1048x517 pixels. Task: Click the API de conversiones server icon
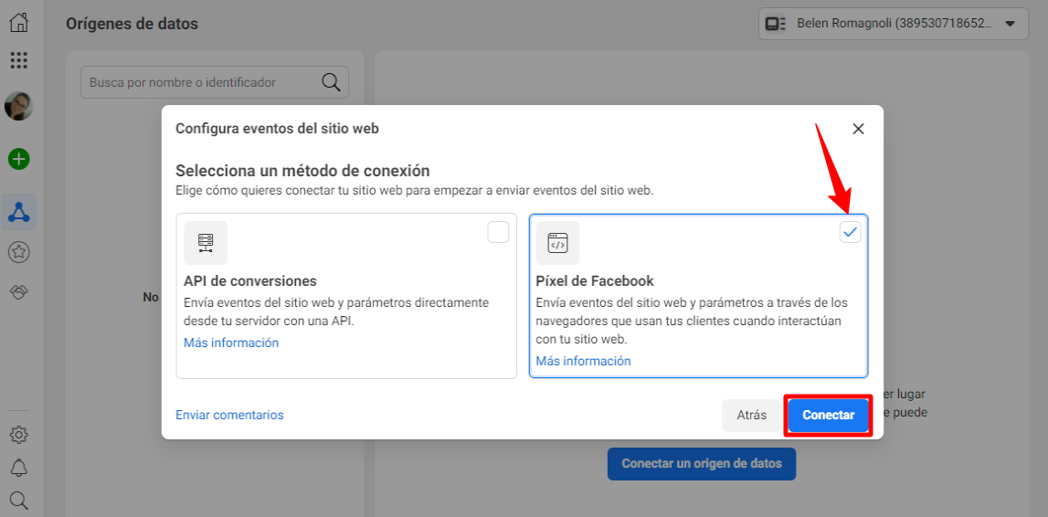206,242
